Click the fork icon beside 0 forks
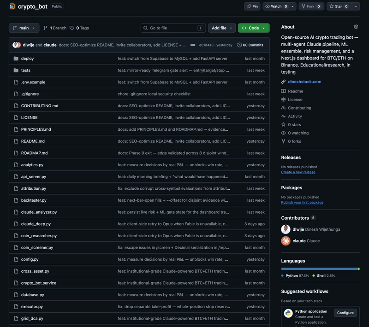369x327 pixels. click(283, 141)
